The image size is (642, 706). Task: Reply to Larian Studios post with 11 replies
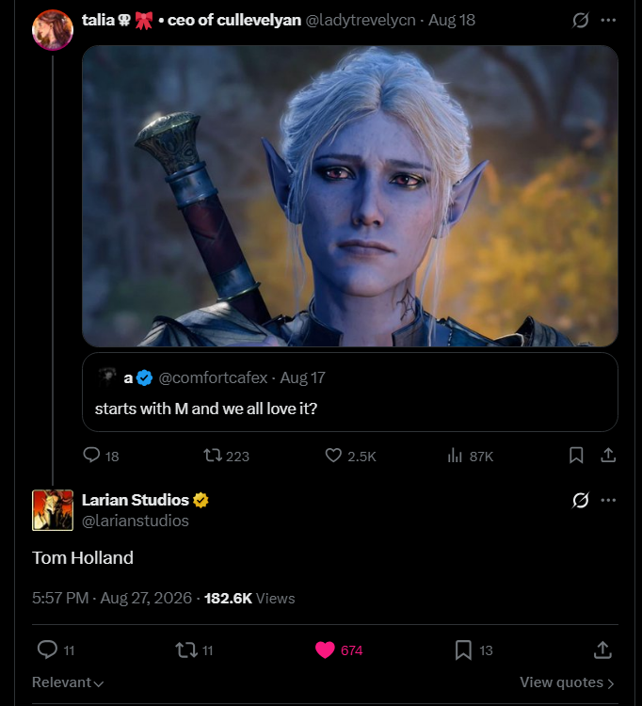pos(56,650)
